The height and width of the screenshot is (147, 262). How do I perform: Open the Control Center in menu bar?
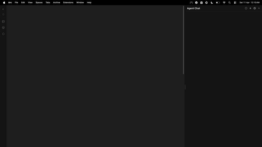(235, 3)
